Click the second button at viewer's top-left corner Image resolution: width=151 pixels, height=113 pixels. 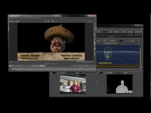click(x=17, y=21)
